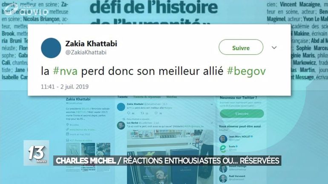Expand chevron on Zakia Khattabi's timeline tweet
Image resolution: width=328 pixels, height=184 pixels.
tap(212, 104)
